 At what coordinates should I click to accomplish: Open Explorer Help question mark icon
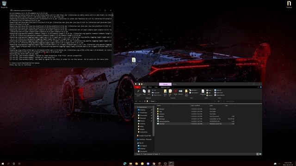(261, 87)
